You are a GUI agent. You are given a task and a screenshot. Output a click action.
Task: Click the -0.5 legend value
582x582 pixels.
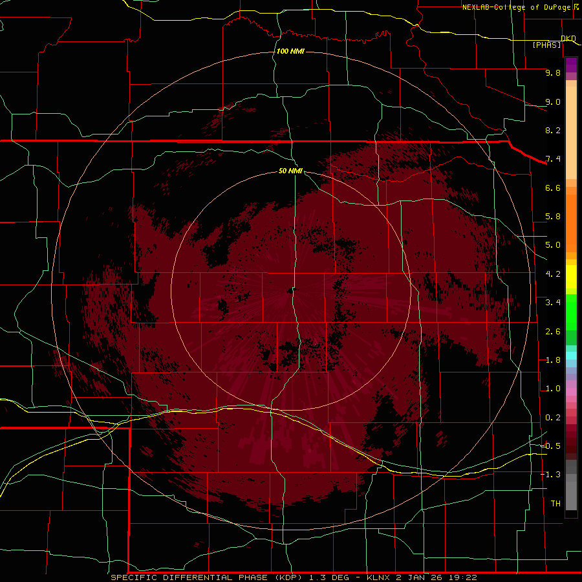pos(550,446)
